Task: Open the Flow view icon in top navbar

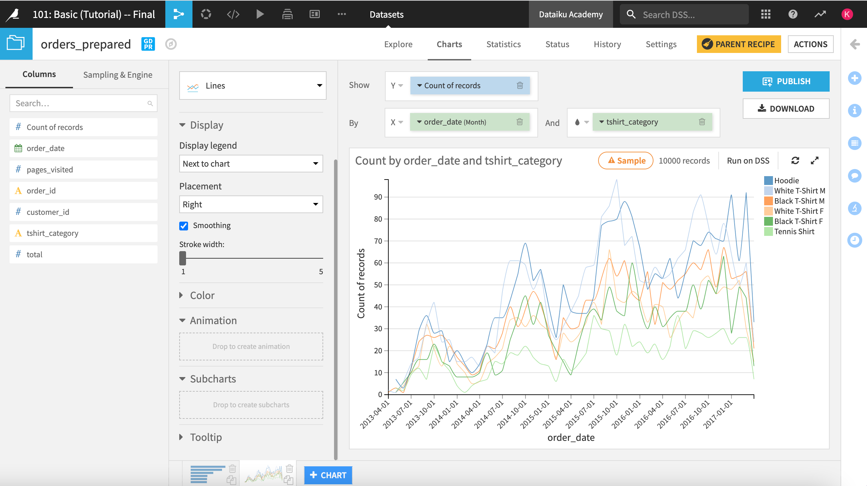Action: [x=179, y=14]
